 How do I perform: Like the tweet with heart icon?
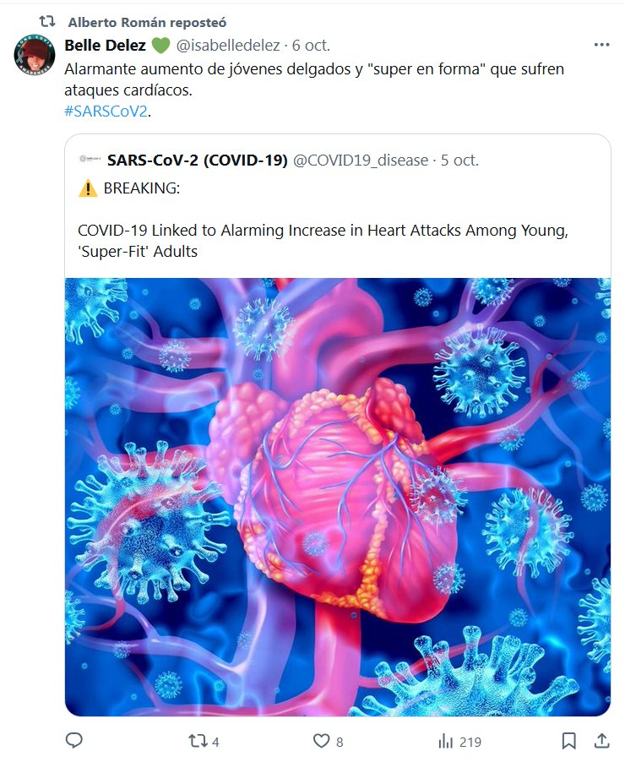click(321, 741)
